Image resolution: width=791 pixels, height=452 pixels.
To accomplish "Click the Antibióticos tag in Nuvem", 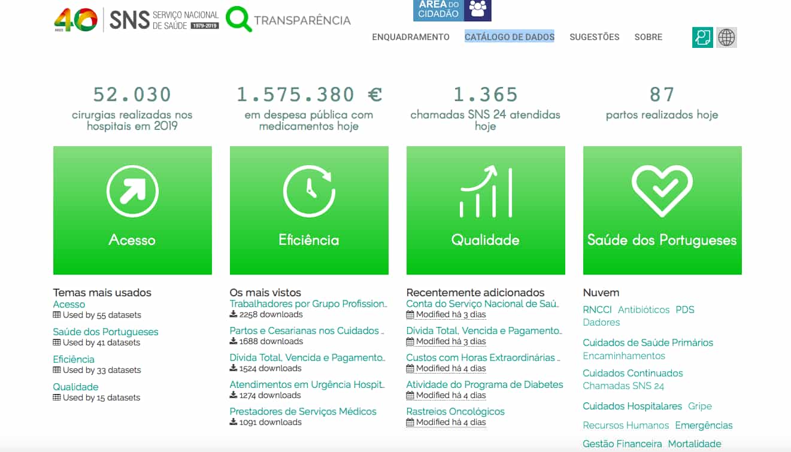I will click(644, 310).
